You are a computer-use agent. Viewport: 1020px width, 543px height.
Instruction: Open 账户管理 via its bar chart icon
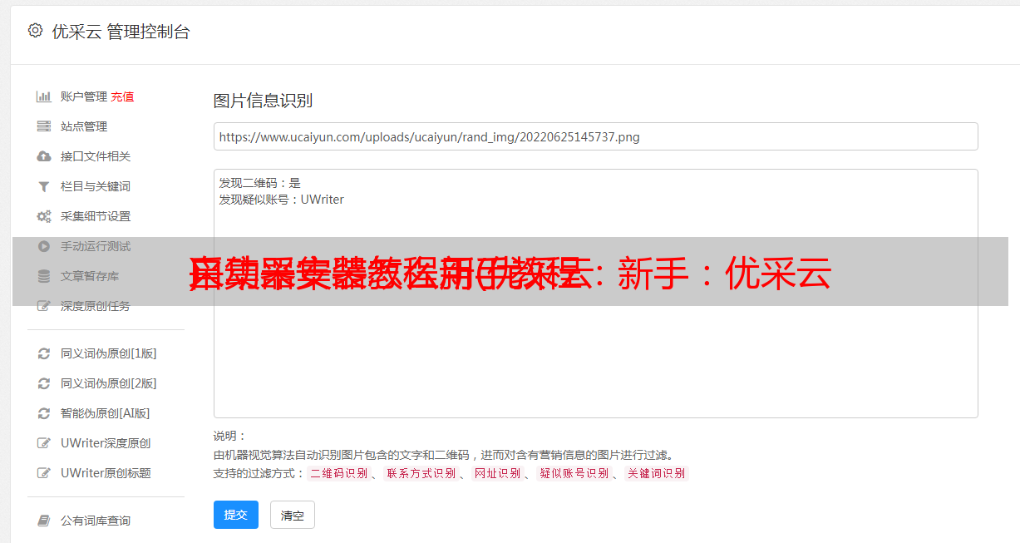pos(44,96)
